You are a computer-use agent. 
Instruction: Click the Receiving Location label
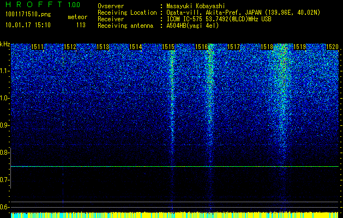pyautogui.click(x=127, y=13)
